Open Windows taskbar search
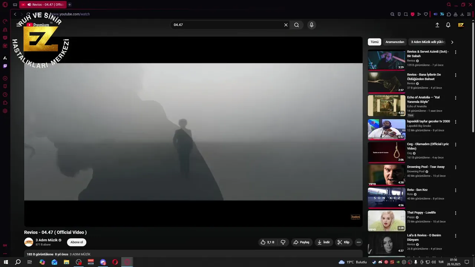This screenshot has width=475, height=267. (18, 262)
